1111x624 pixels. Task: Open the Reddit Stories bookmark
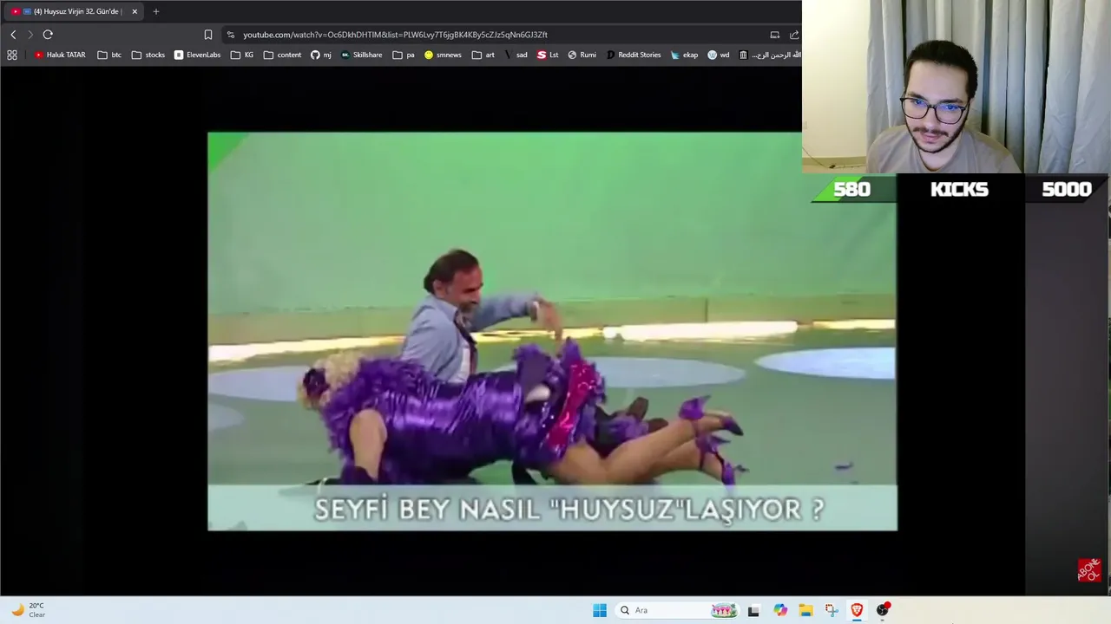(x=634, y=55)
